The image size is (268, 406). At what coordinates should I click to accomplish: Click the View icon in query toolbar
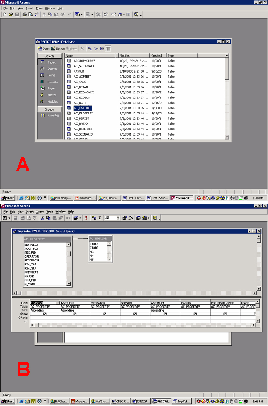[5, 218]
